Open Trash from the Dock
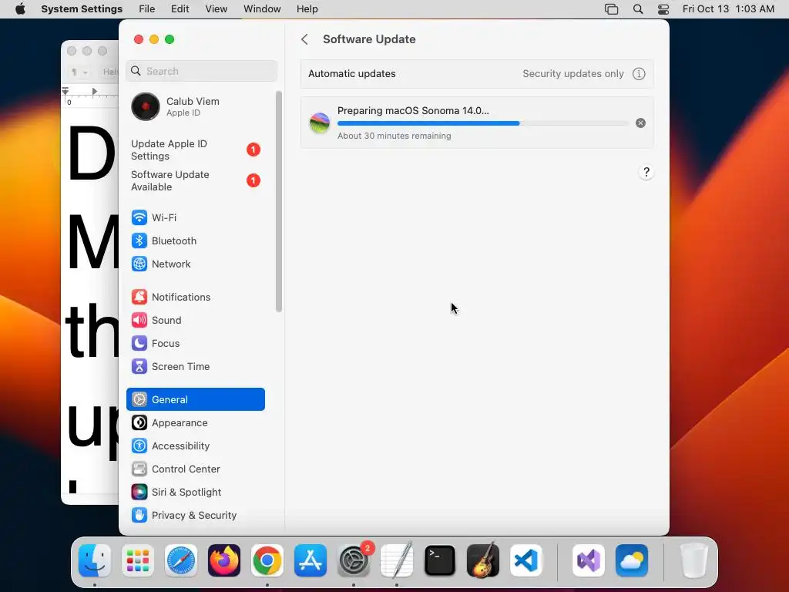The width and height of the screenshot is (789, 592). [694, 560]
